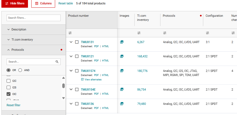Image resolution: width=237 pixels, height=115 pixels.
Task: Select the TMUX136 row checkbox
Action: [77, 104]
